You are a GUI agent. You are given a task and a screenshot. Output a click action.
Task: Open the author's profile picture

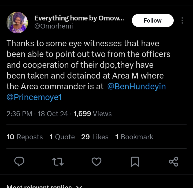click(x=17, y=23)
